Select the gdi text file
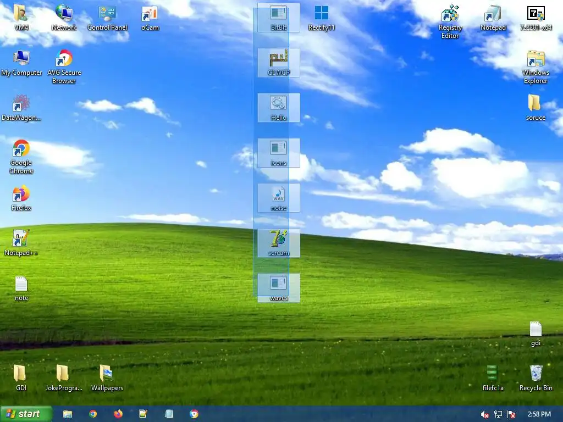Viewport: 563px width, 422px height. [x=536, y=334]
